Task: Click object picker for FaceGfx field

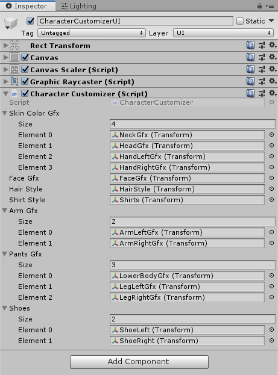Action: 271,178
